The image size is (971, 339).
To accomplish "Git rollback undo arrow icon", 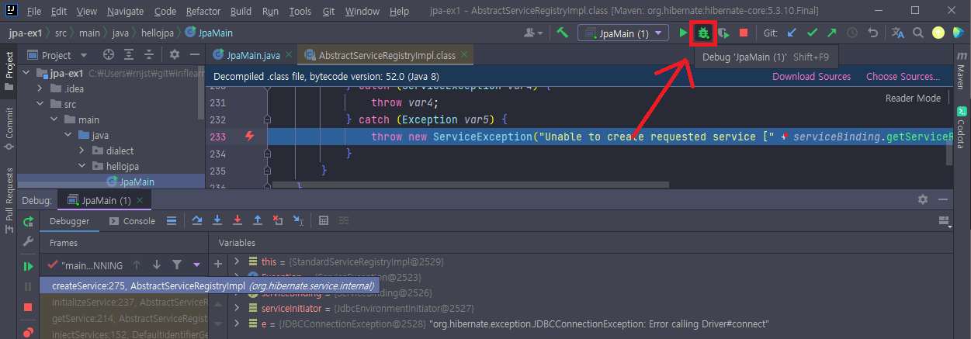I will point(872,33).
